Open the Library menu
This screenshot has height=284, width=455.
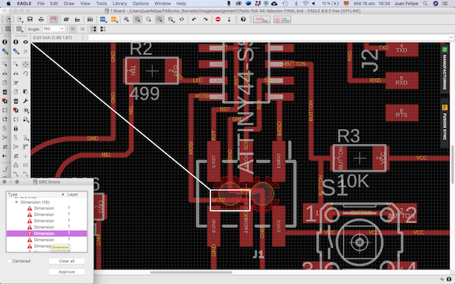(120, 3)
